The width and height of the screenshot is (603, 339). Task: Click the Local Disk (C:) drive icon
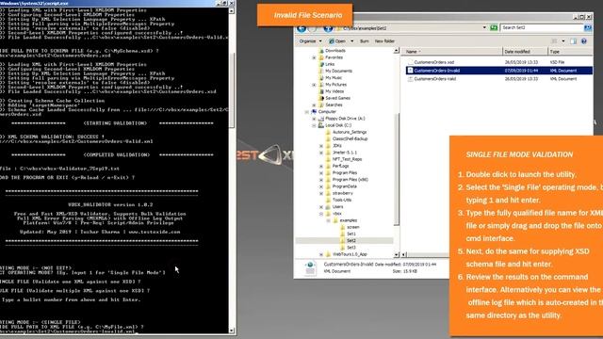[321, 125]
